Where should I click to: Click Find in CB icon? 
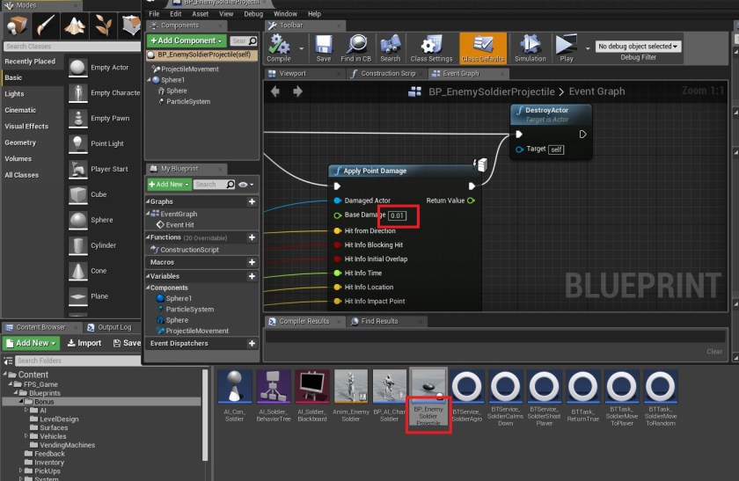[x=357, y=47]
